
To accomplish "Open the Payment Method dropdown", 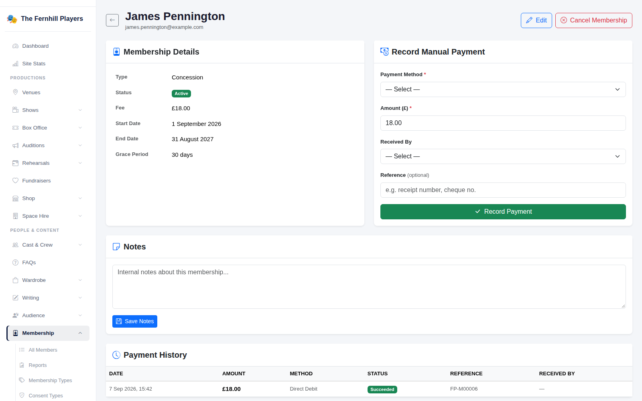I will pyautogui.click(x=503, y=89).
